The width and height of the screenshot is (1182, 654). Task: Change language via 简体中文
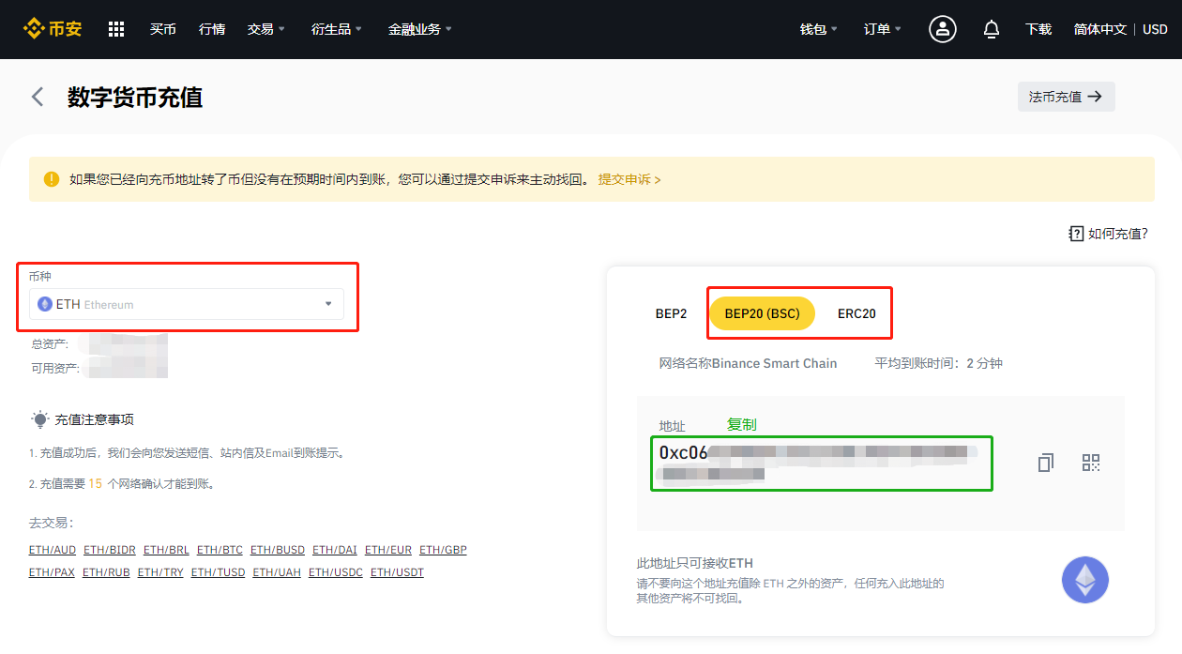1100,29
